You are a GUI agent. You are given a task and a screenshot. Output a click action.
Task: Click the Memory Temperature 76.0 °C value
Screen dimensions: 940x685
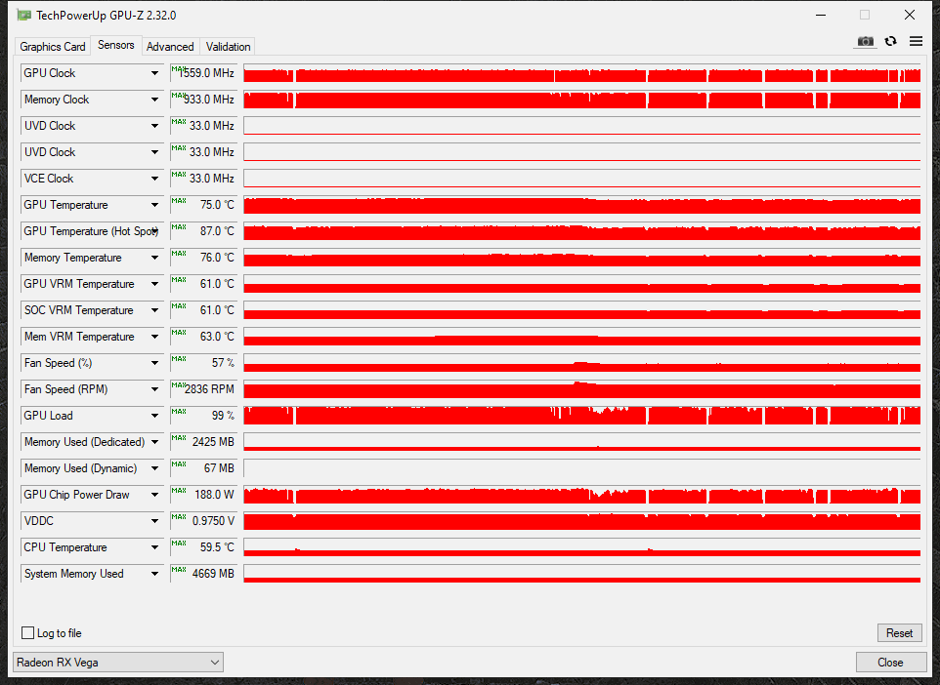(204, 258)
